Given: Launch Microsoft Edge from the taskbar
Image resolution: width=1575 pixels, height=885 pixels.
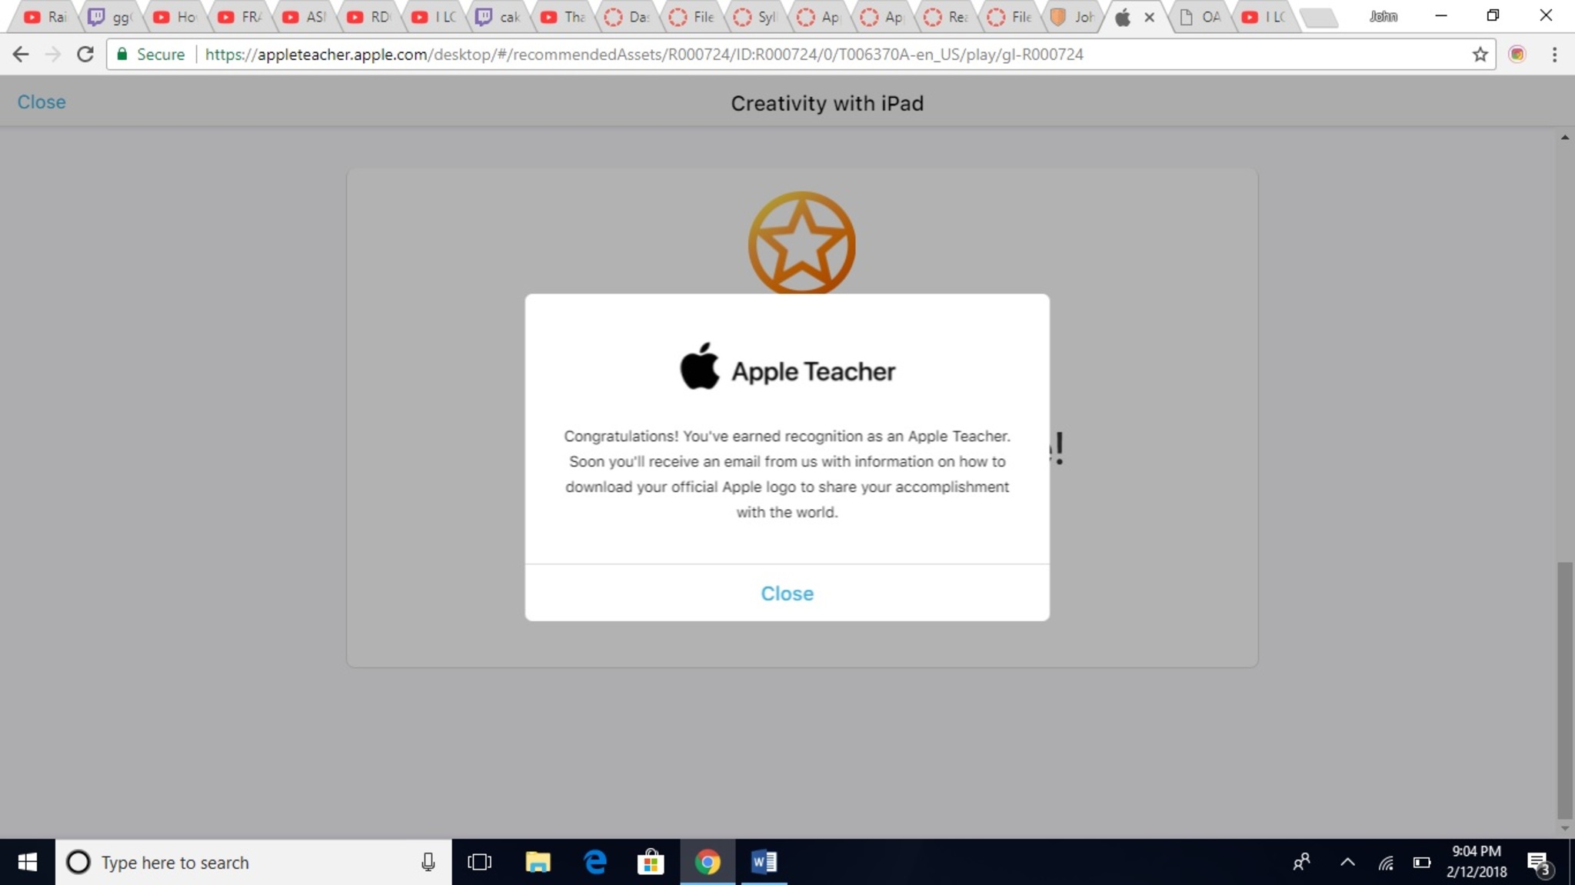Looking at the screenshot, I should click(x=595, y=862).
